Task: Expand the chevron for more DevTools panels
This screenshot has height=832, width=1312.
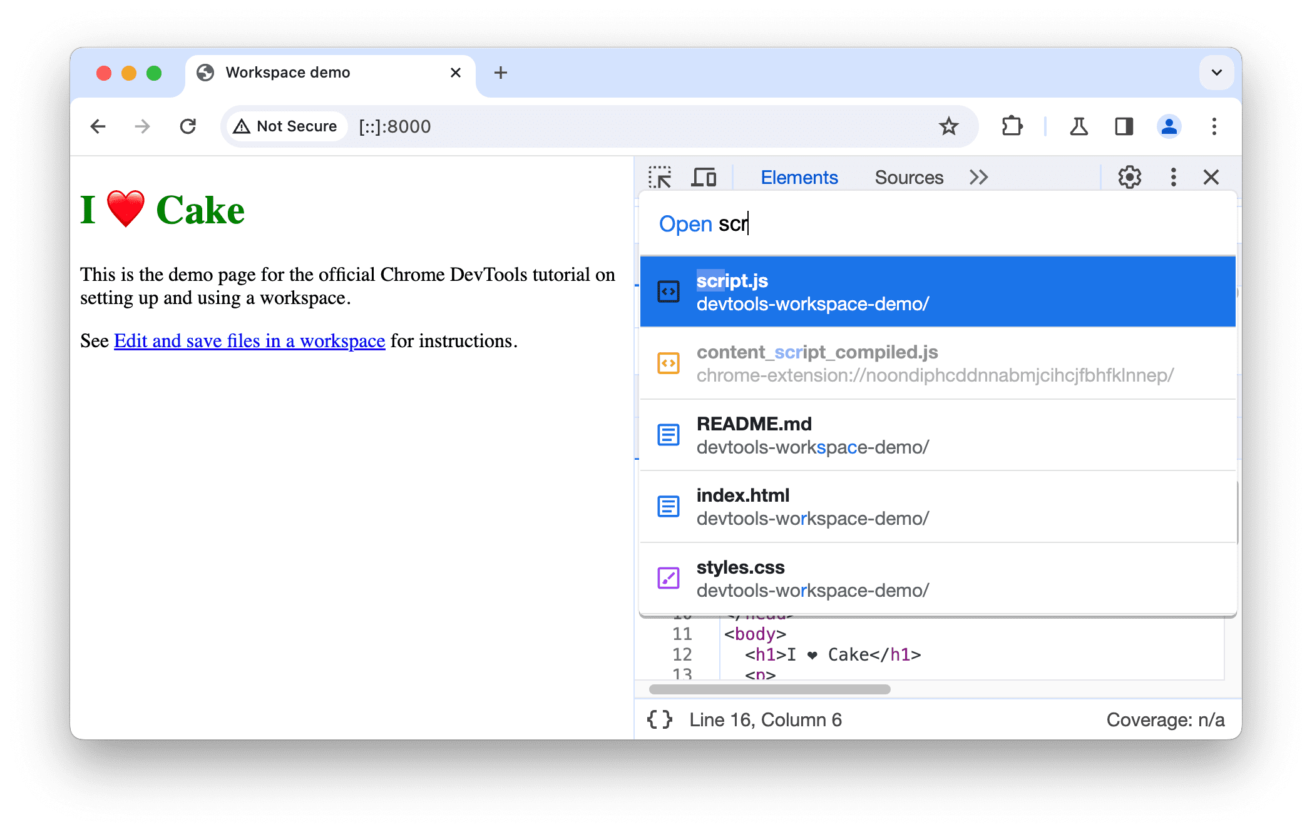Action: (979, 176)
